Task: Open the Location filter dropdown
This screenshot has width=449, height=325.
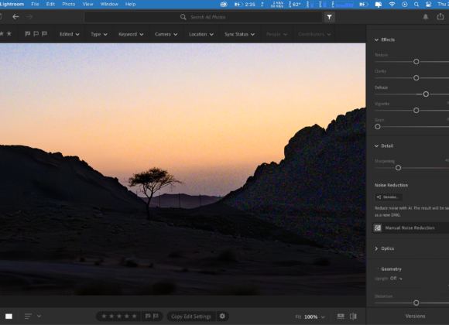Action: coord(201,34)
